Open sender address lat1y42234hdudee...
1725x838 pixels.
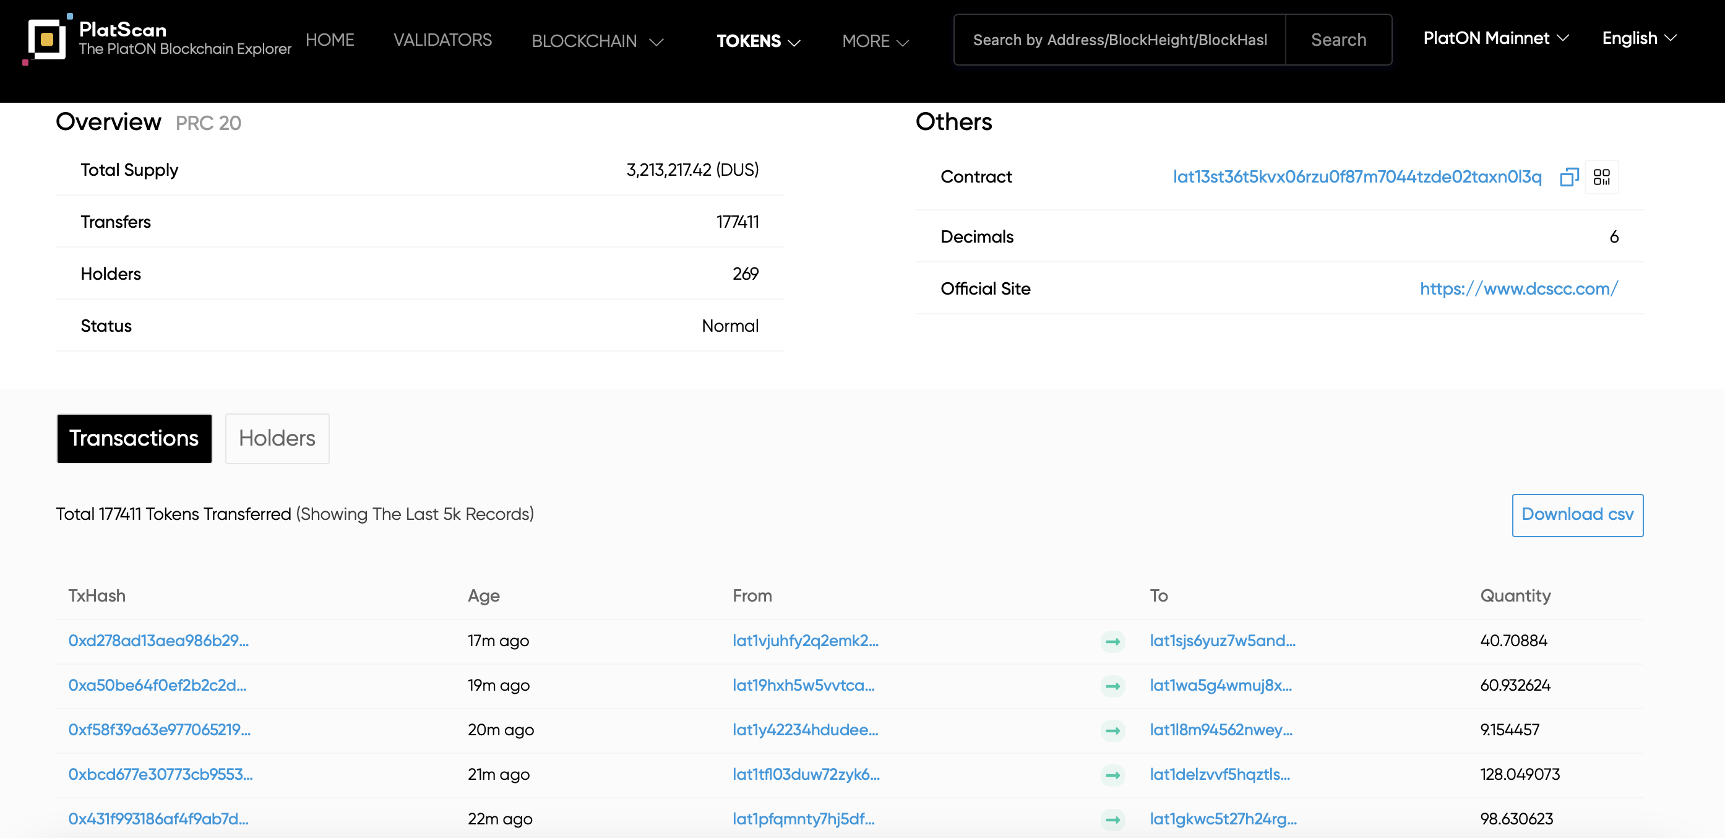pos(806,730)
